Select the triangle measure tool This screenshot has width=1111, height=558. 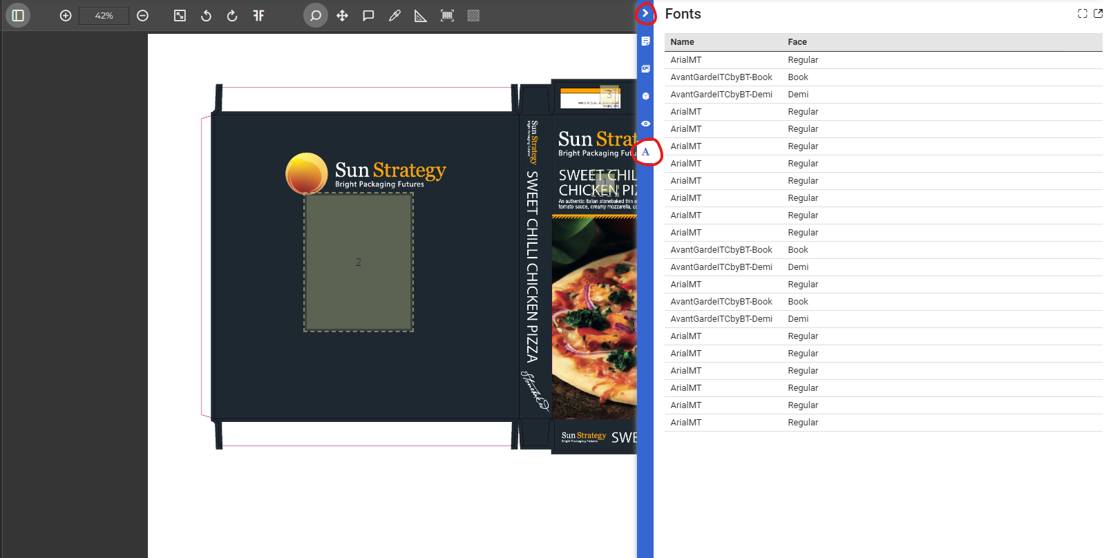pyautogui.click(x=421, y=15)
